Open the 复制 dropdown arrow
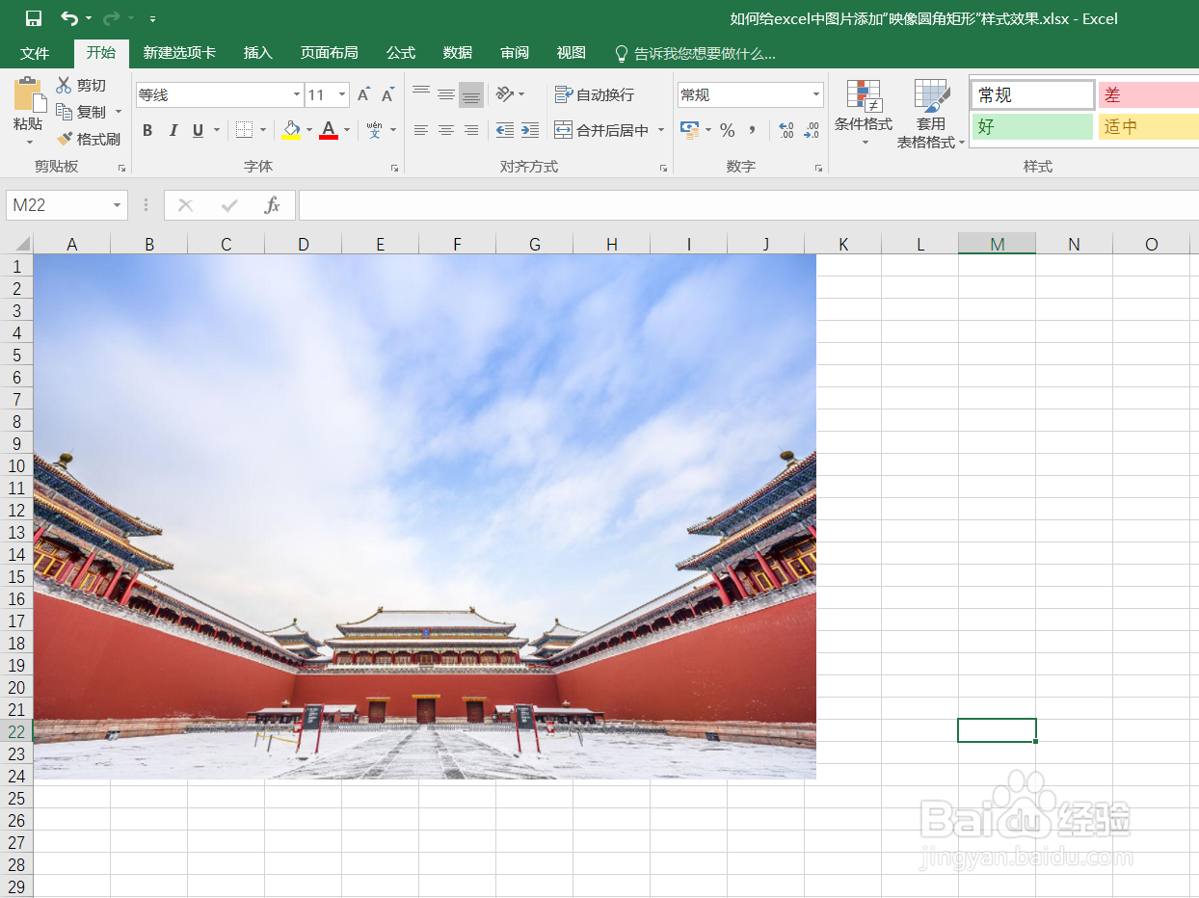Screen dimensions: 1199x898 [119, 112]
